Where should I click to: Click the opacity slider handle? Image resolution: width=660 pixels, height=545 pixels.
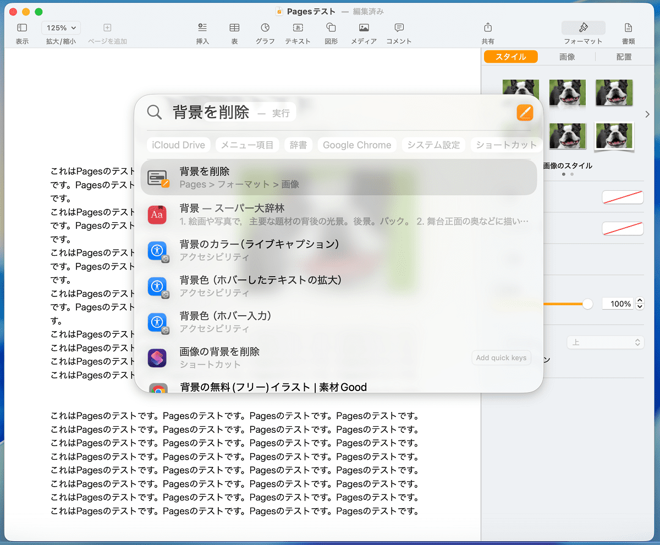(588, 304)
